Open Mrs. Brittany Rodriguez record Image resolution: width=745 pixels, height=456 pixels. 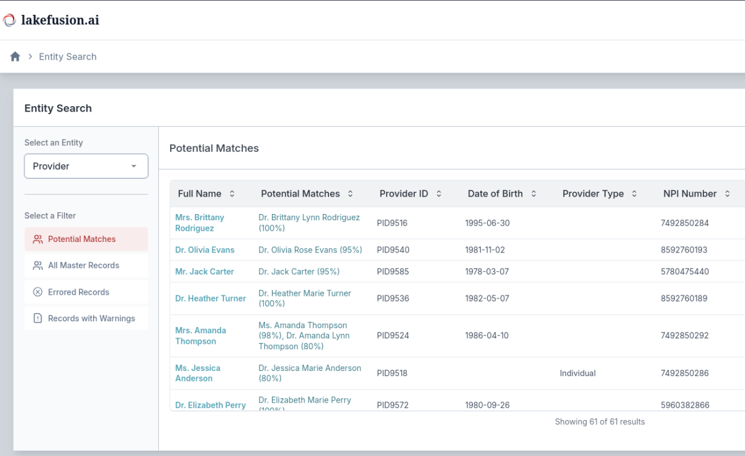[x=199, y=223]
